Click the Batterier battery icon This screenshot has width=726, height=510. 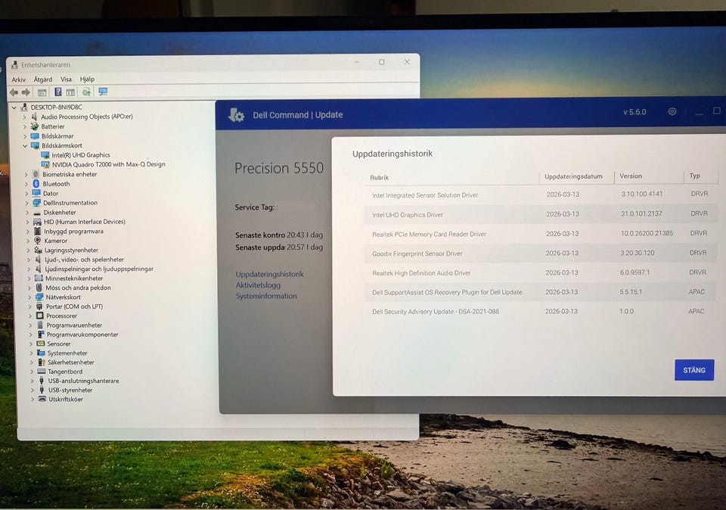click(x=34, y=126)
